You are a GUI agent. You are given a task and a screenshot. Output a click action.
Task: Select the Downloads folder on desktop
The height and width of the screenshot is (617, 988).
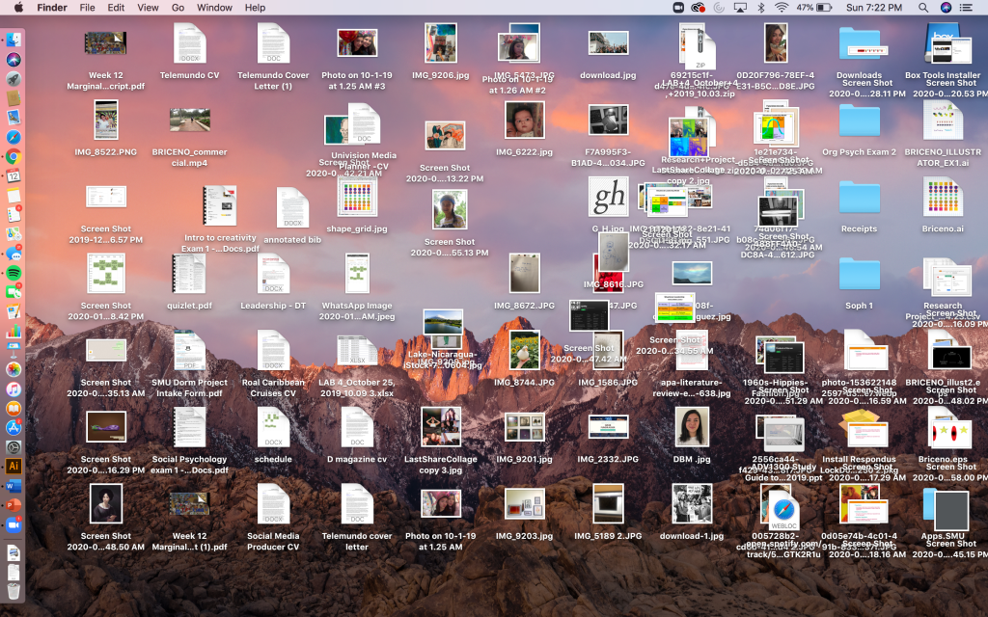(x=858, y=44)
